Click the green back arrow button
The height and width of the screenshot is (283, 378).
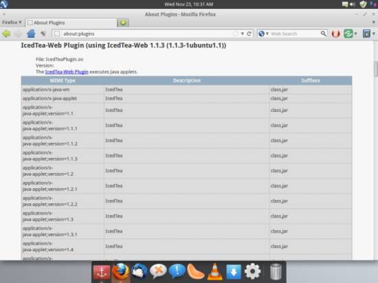(x=6, y=34)
